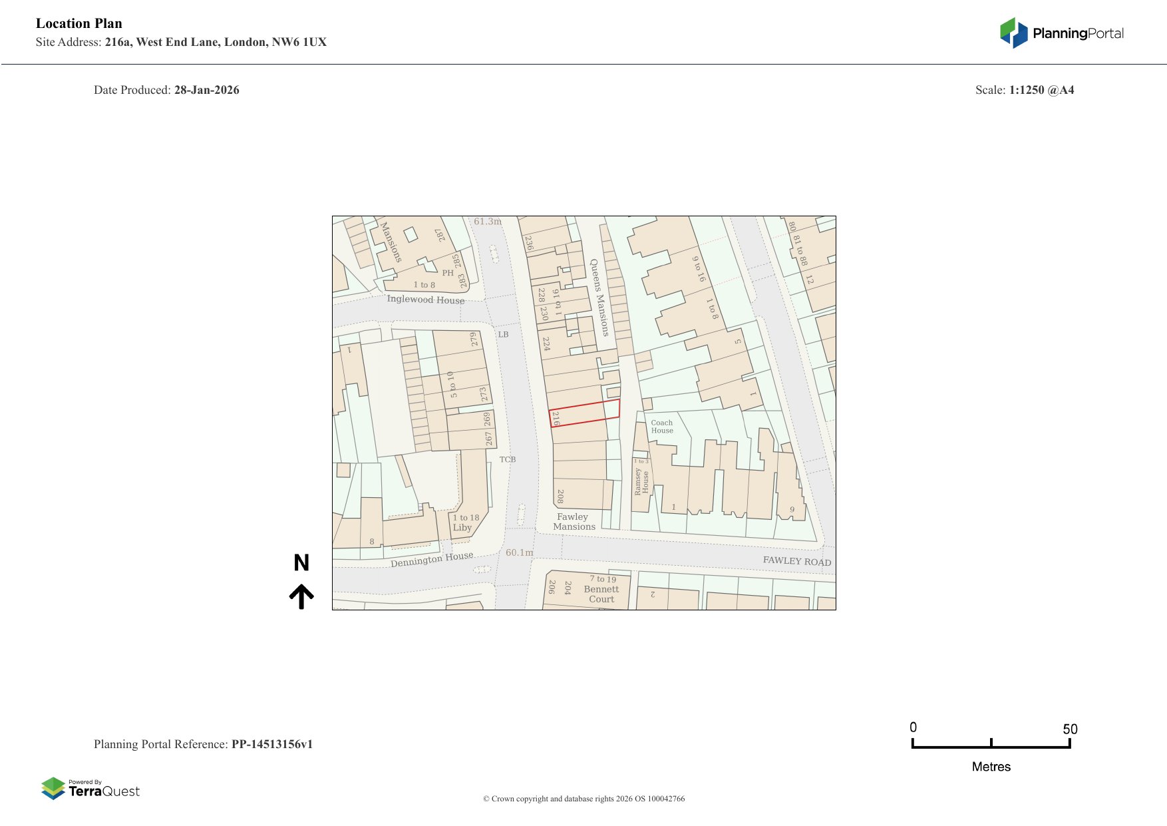Click the Inglewood House label

click(426, 300)
